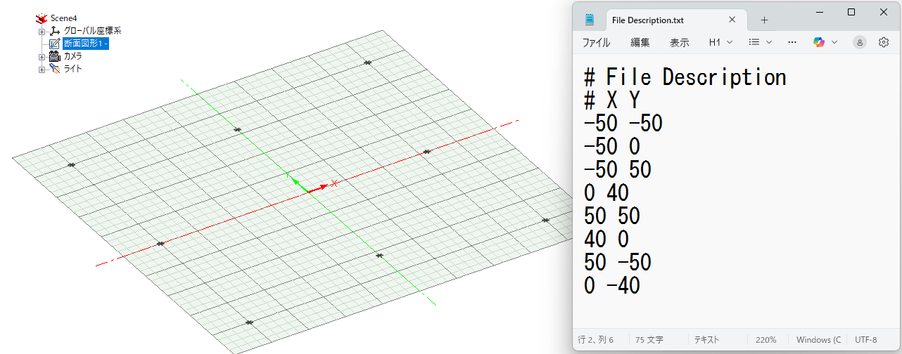The height and width of the screenshot is (354, 902).
Task: Select the カメラ tree item
Action: pos(73,56)
